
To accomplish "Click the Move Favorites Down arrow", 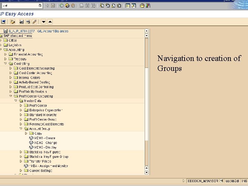I will point(43,22).
